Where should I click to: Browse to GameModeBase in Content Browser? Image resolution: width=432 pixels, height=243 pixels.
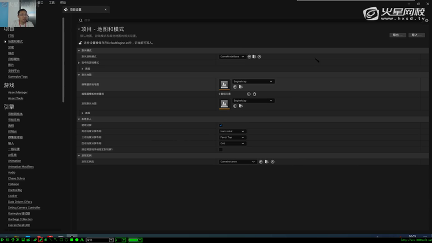coord(254,57)
